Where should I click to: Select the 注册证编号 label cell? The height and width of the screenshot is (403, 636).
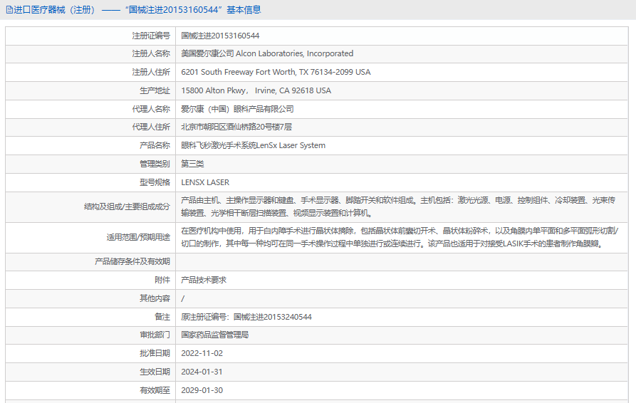90,36
